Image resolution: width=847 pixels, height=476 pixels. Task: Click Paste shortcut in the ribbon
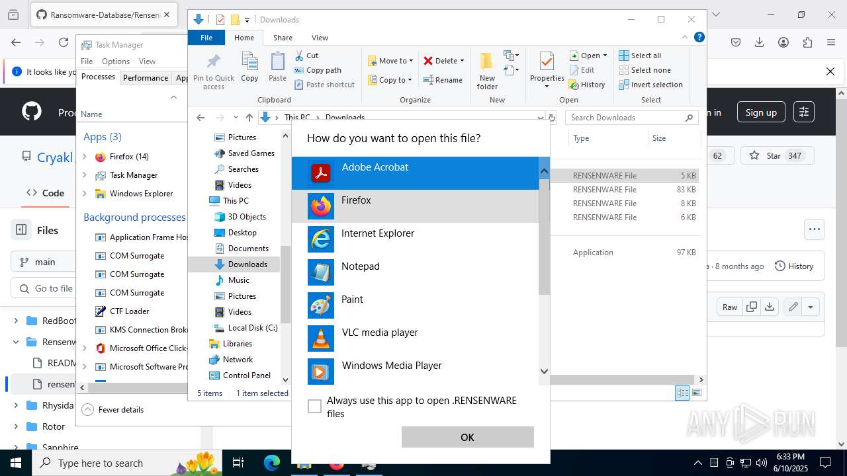click(x=324, y=85)
